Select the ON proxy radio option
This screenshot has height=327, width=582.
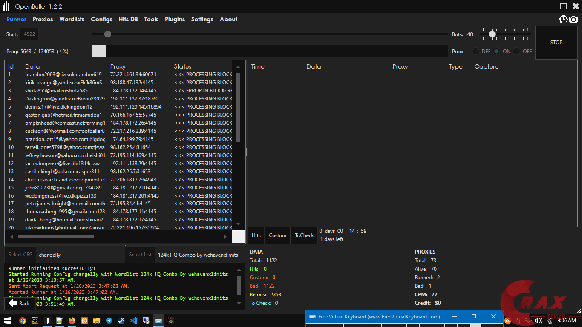pyautogui.click(x=497, y=51)
